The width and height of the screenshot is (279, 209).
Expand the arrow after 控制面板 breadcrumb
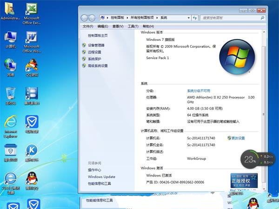click(127, 18)
